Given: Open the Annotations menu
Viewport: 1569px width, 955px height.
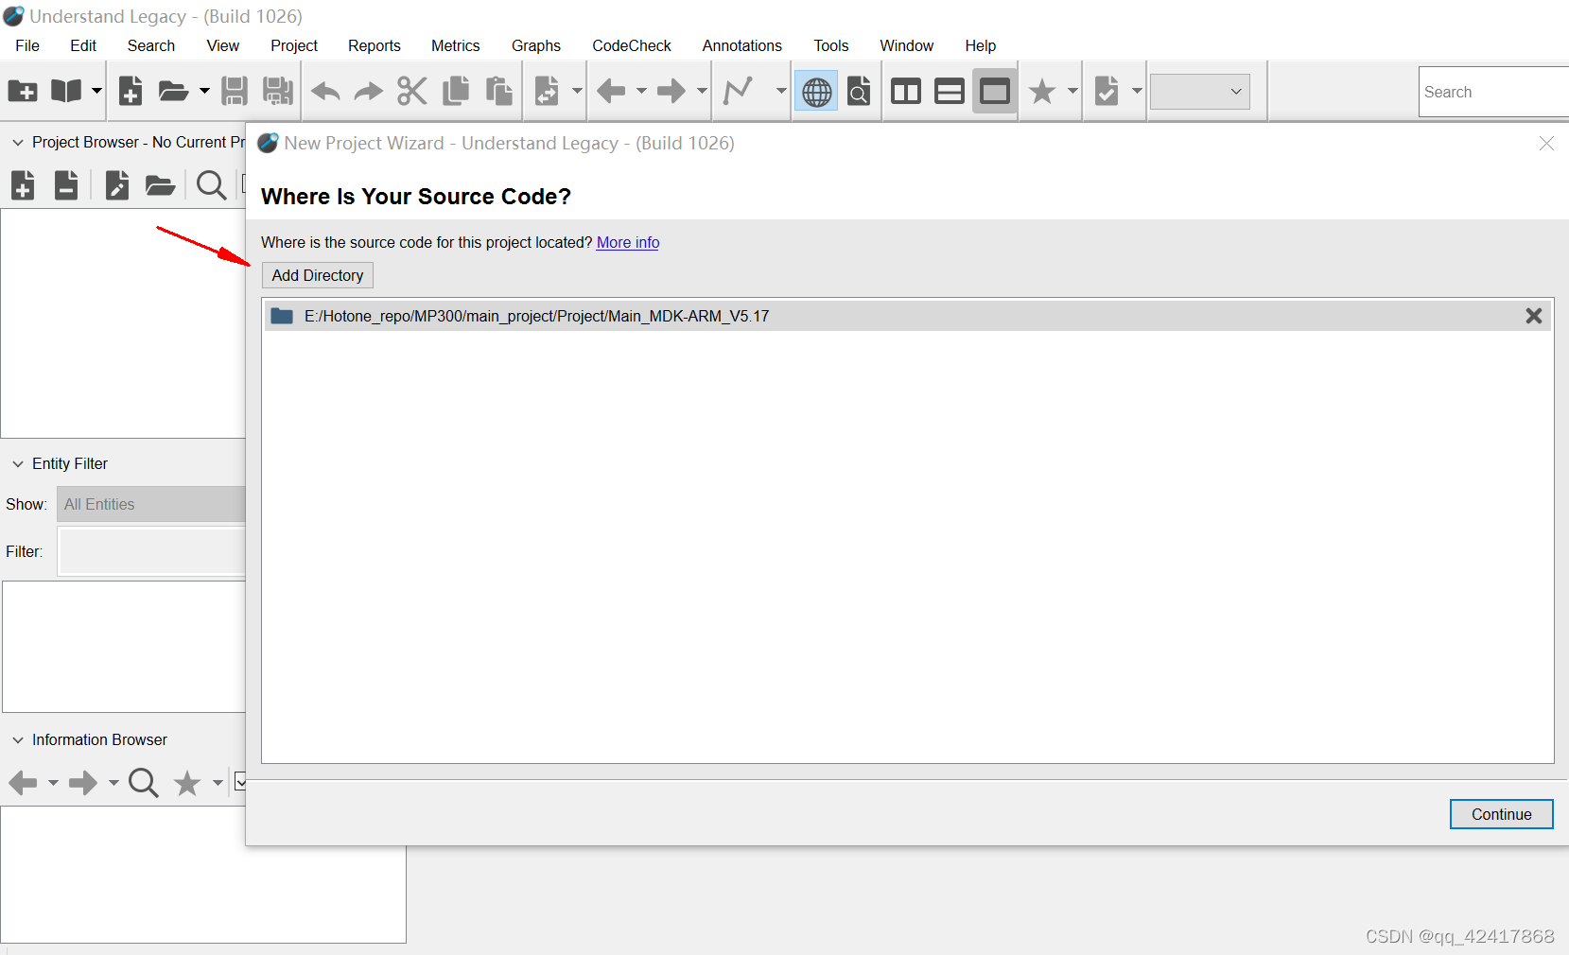Looking at the screenshot, I should click(742, 45).
